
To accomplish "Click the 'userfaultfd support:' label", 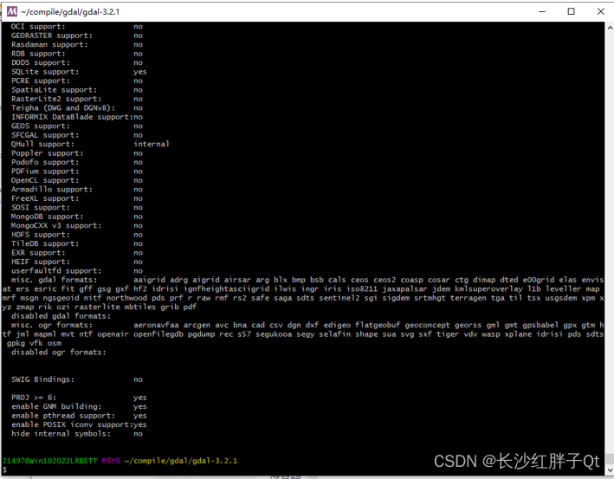I will click(56, 270).
